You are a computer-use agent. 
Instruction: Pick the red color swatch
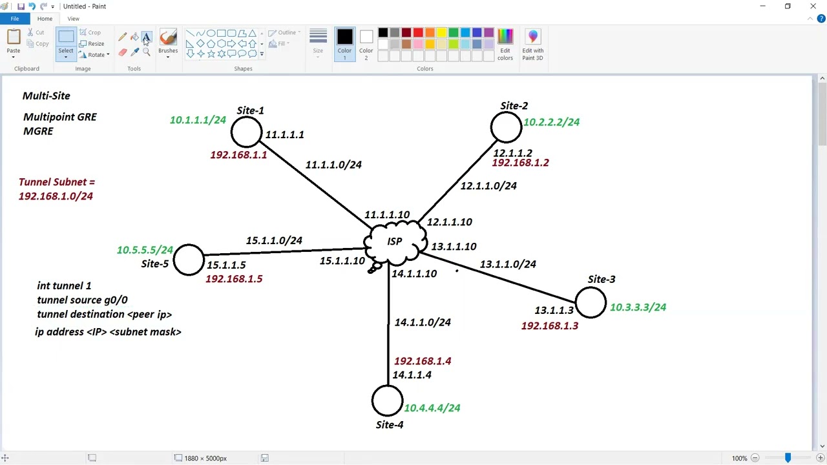[418, 32]
